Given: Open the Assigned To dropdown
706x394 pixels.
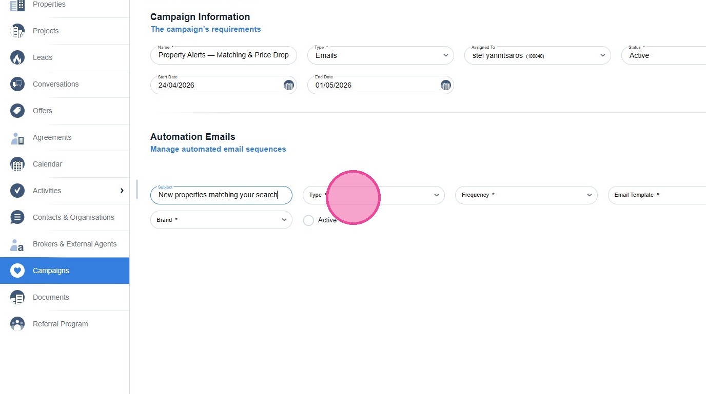Looking at the screenshot, I should [x=538, y=55].
